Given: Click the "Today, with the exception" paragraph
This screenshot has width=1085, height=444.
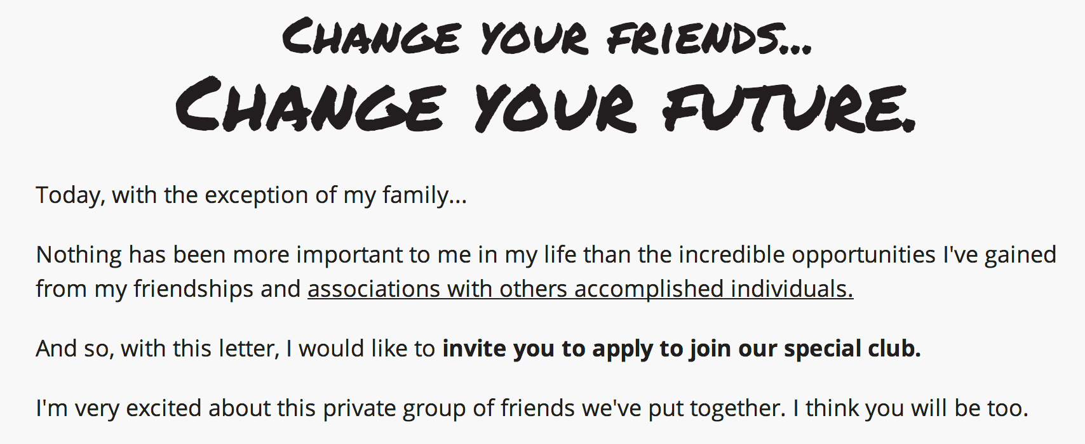Looking at the screenshot, I should pyautogui.click(x=251, y=195).
